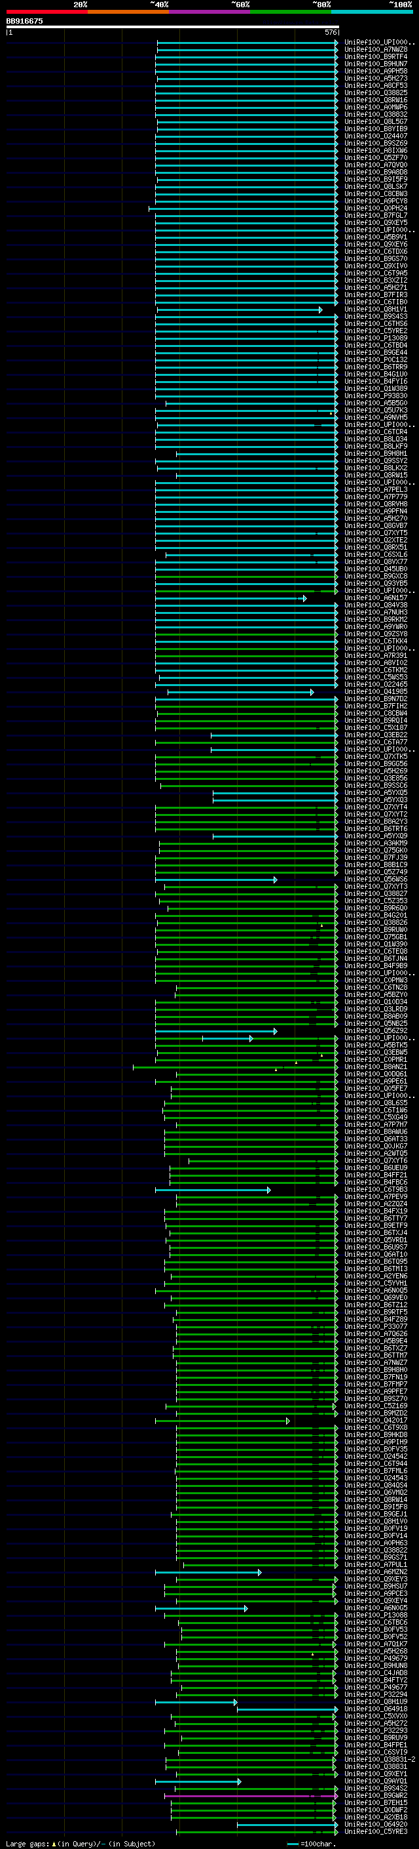Viewport: 419px width, 1849px height.
Task: Select the UniRef100_B0FV53 label
Action: pos(376,1629)
